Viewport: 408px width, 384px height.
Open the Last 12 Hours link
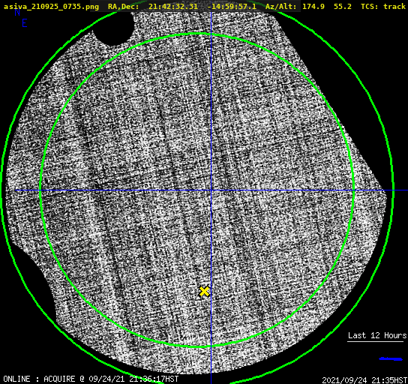click(x=377, y=335)
